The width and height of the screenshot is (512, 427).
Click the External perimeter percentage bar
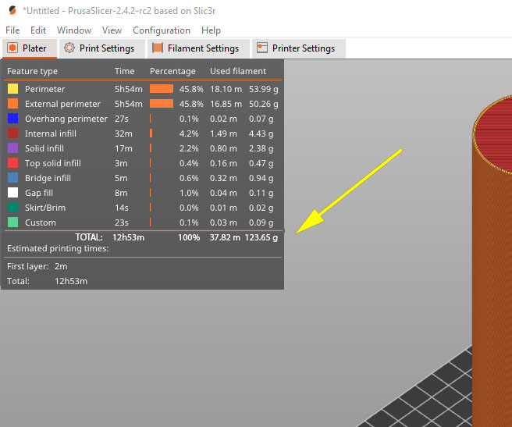click(x=162, y=104)
